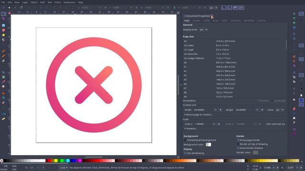Select the Spray tool

click(x=3, y=98)
